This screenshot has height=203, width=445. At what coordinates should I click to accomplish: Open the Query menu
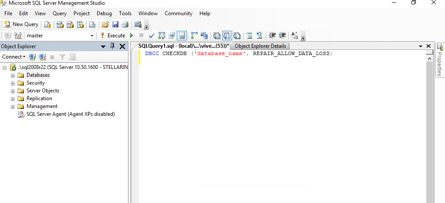tap(60, 13)
